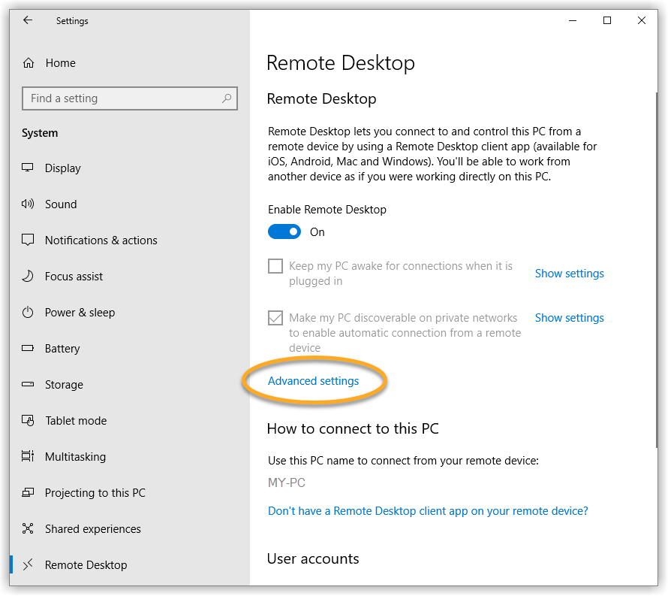The width and height of the screenshot is (668, 596).
Task: Click the Focus assist moon icon
Action: click(29, 277)
